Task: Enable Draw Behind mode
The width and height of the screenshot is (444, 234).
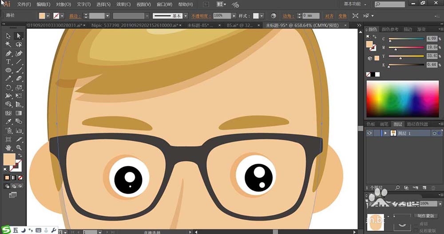Action: [14, 186]
